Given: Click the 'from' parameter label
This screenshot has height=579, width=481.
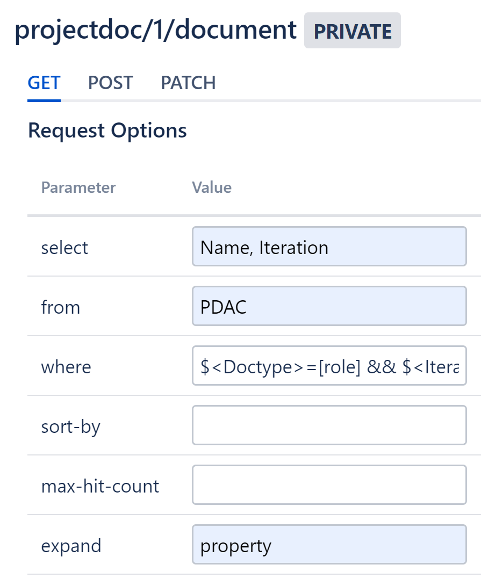Looking at the screenshot, I should (x=61, y=308).
